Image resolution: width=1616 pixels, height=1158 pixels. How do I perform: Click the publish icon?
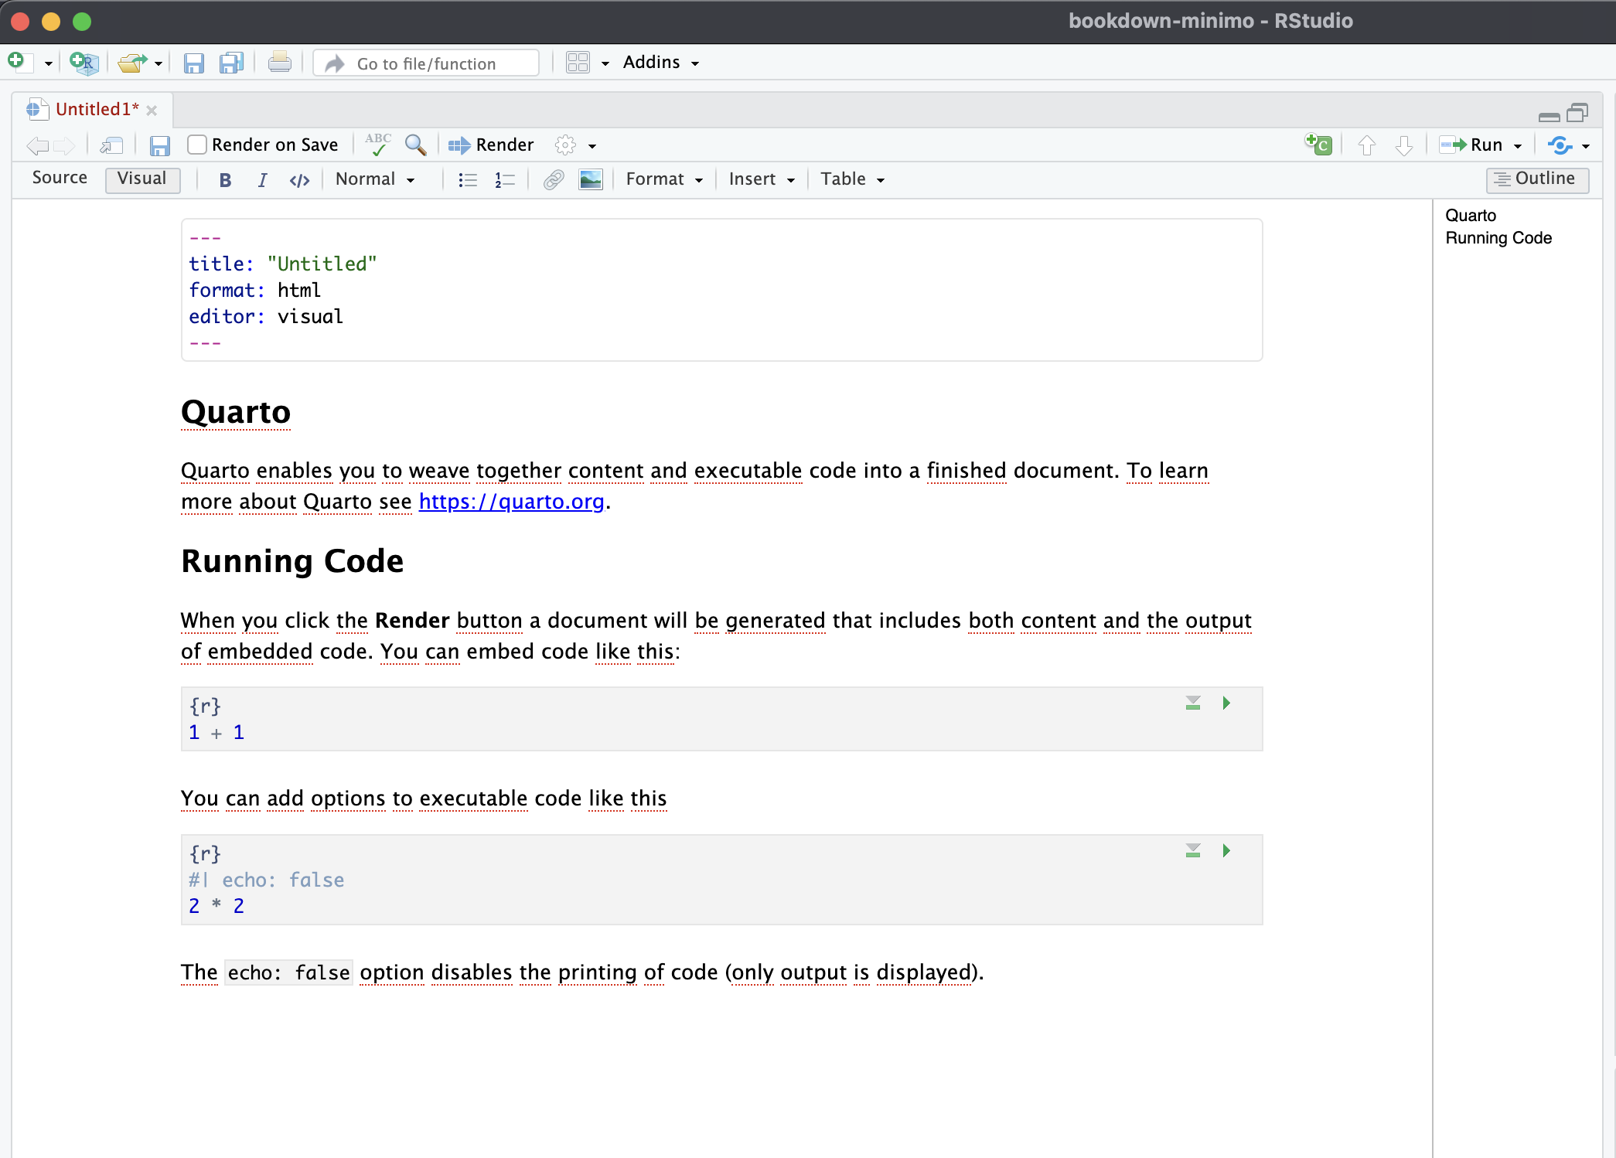[1560, 145]
